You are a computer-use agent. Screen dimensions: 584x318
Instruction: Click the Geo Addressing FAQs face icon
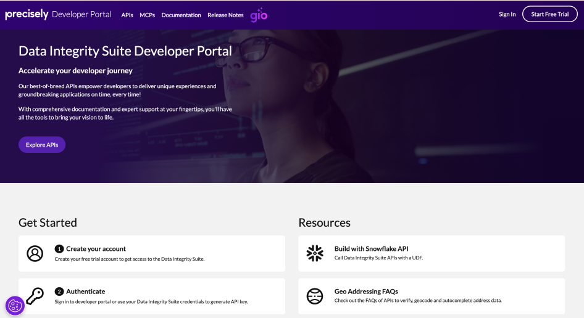point(315,296)
